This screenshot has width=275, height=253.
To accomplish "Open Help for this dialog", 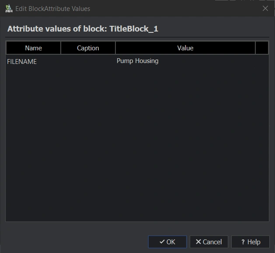I will pos(250,242).
